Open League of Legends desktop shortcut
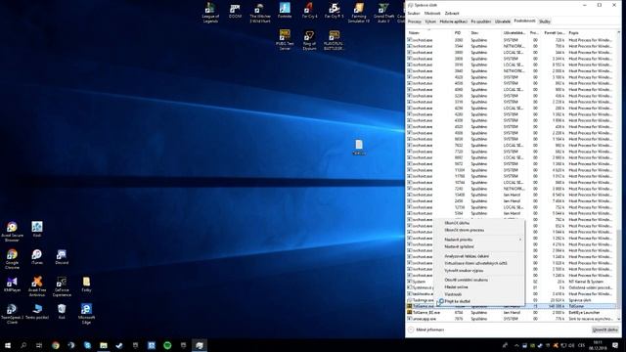The height and width of the screenshot is (352, 626). (x=210, y=13)
